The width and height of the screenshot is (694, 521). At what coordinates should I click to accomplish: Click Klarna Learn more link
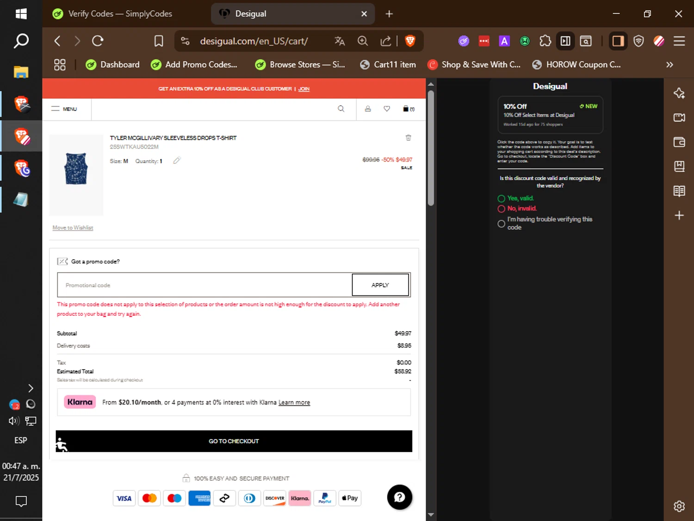(294, 402)
